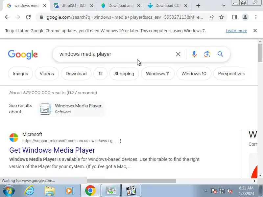The width and height of the screenshot is (263, 197).
Task: Search by image with Google Lens icon
Action: [207, 54]
